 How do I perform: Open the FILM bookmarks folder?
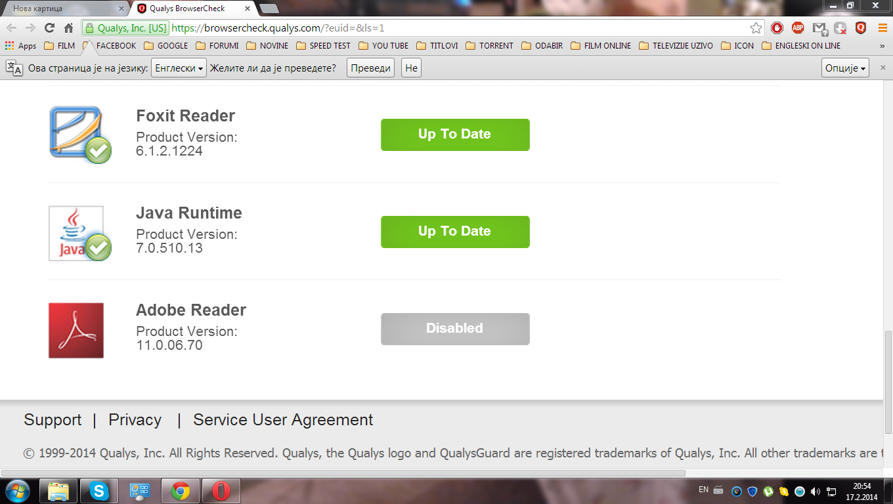pos(60,46)
